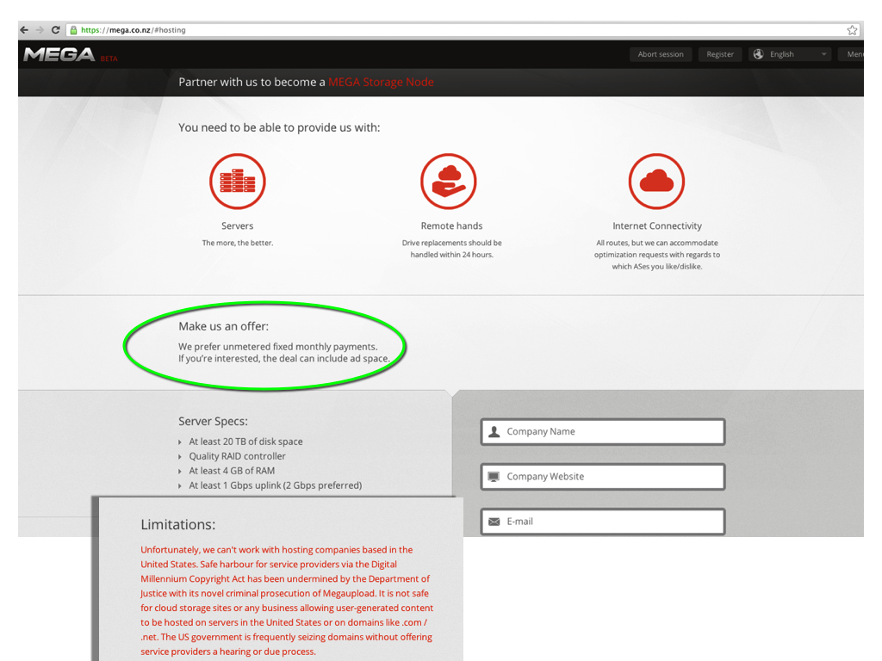882x661 pixels.
Task: Click the Servers heading text
Action: [x=238, y=226]
